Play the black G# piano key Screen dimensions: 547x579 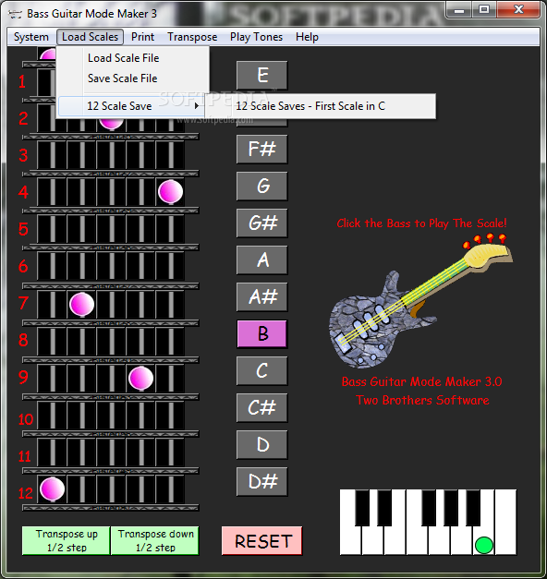tap(451, 508)
